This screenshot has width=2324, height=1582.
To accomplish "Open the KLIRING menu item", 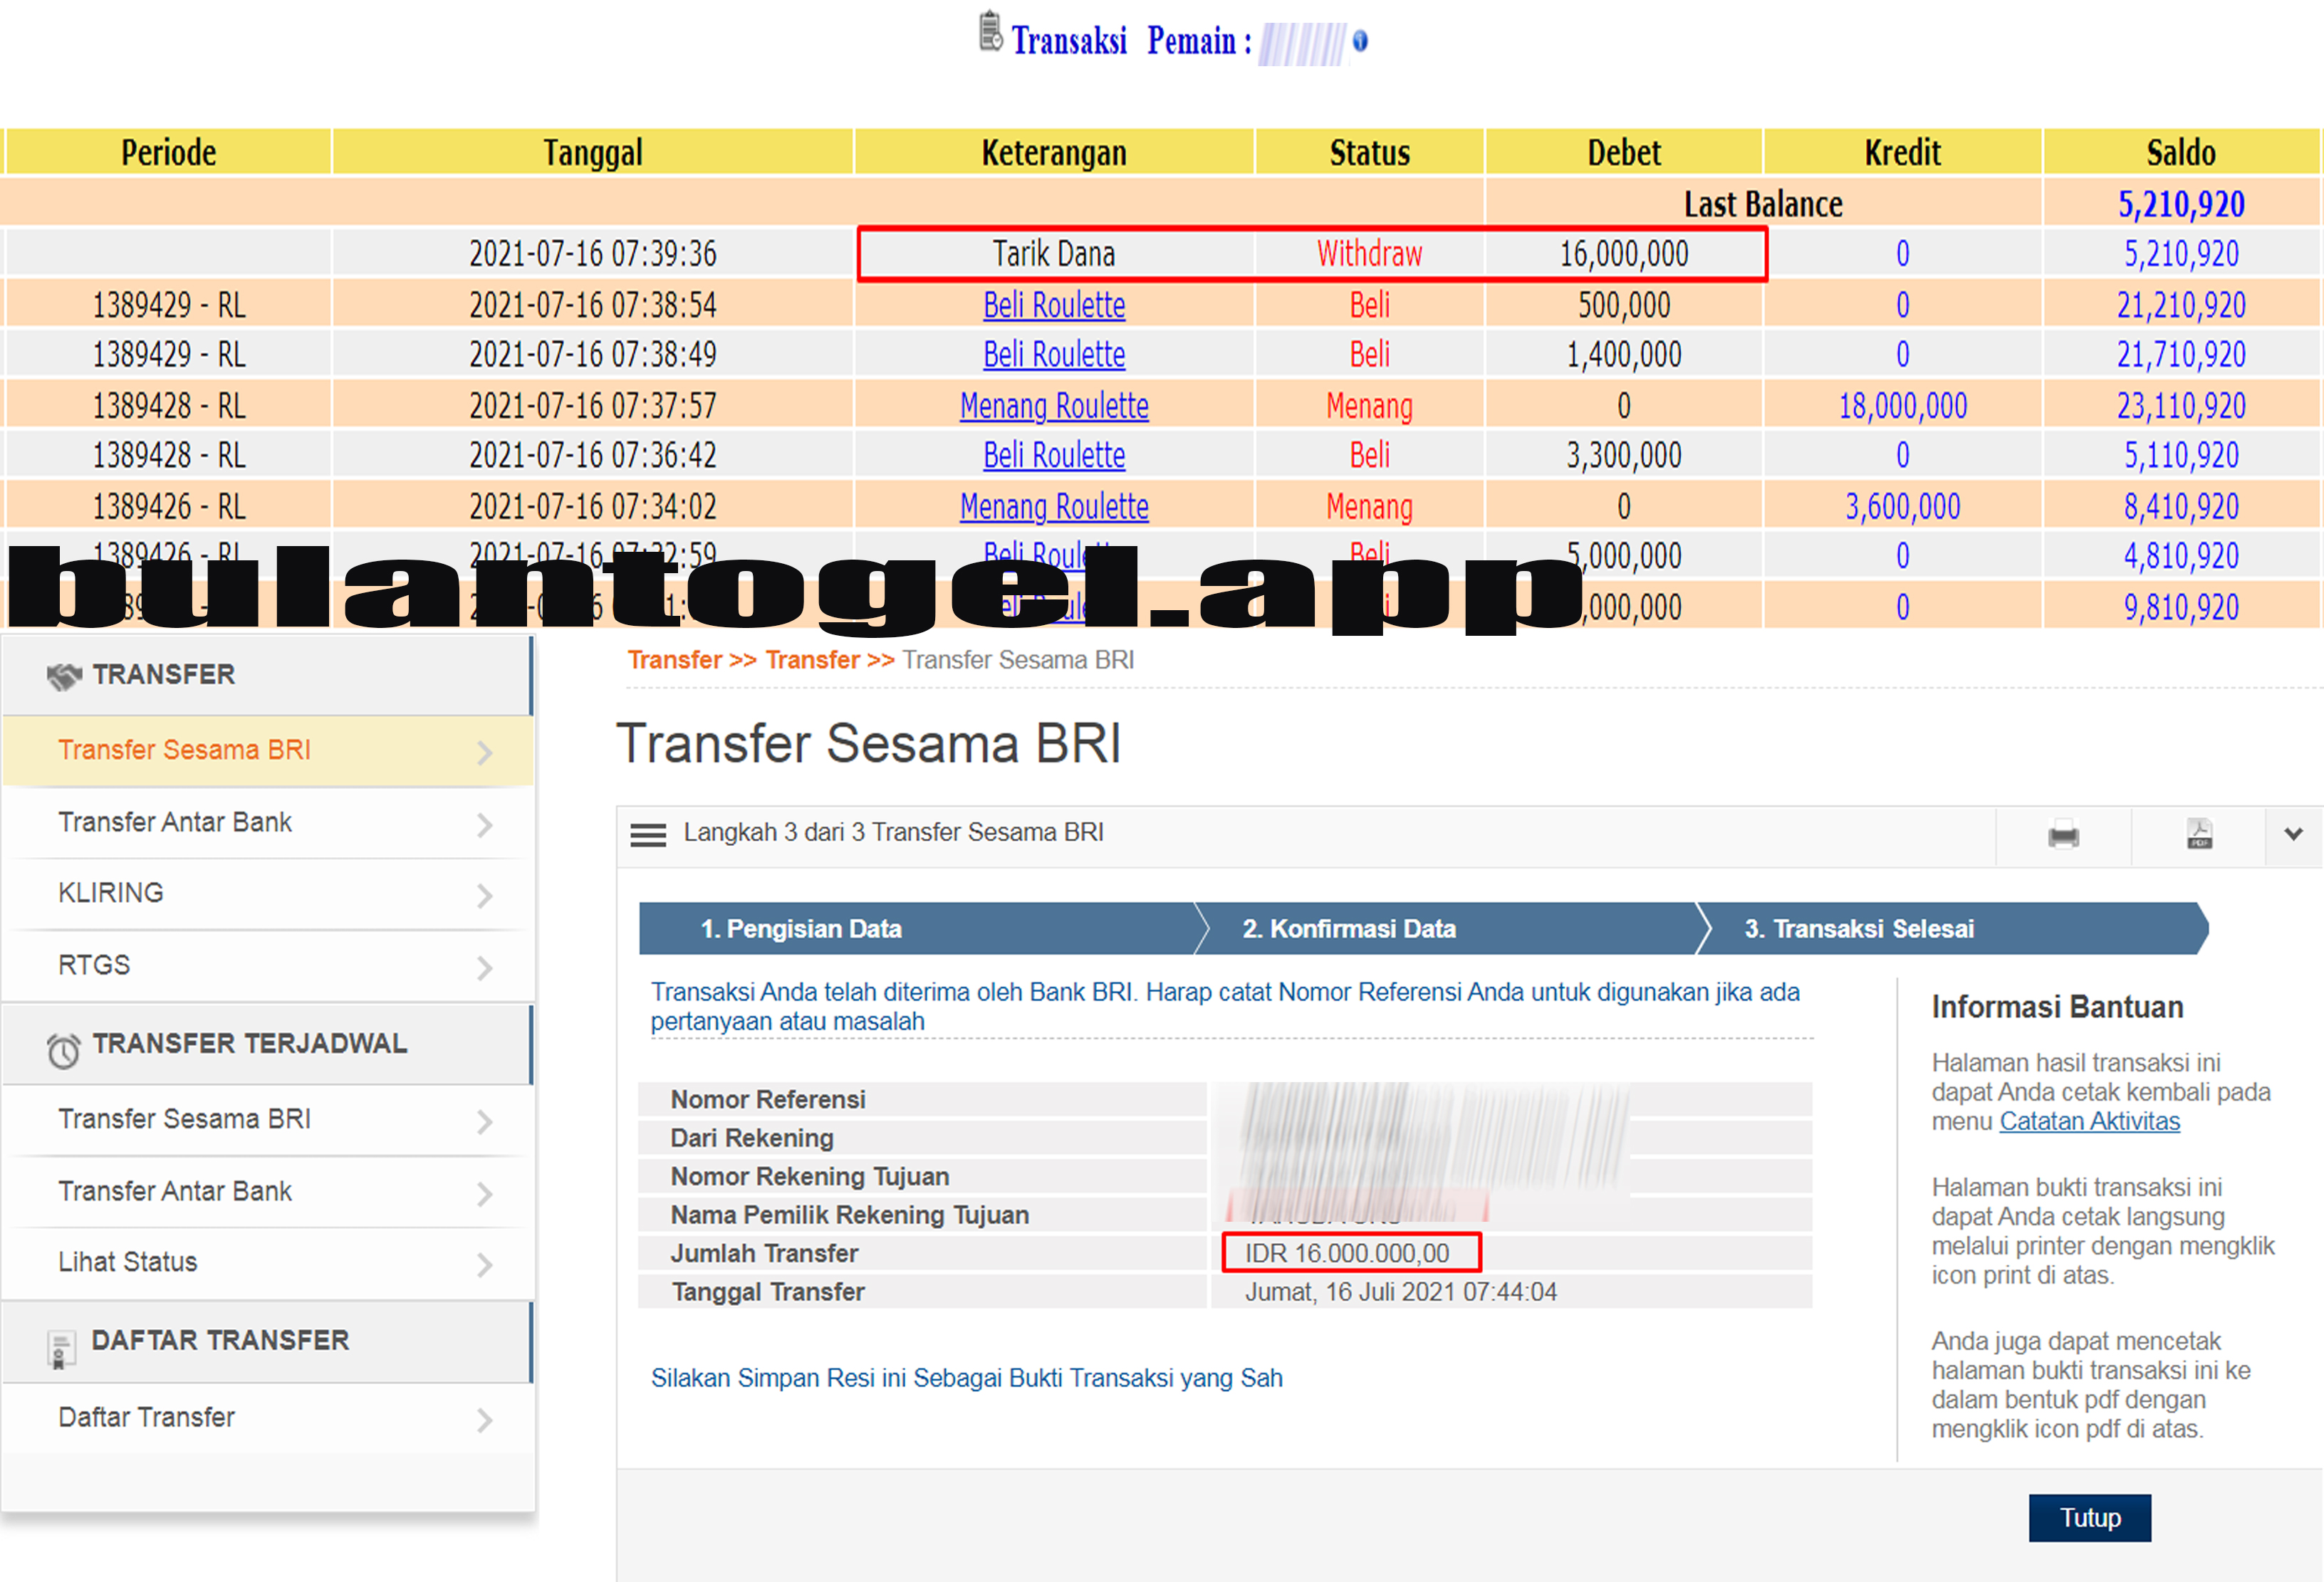I will coord(267,894).
